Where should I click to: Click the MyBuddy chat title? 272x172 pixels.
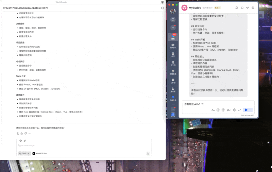195,8
